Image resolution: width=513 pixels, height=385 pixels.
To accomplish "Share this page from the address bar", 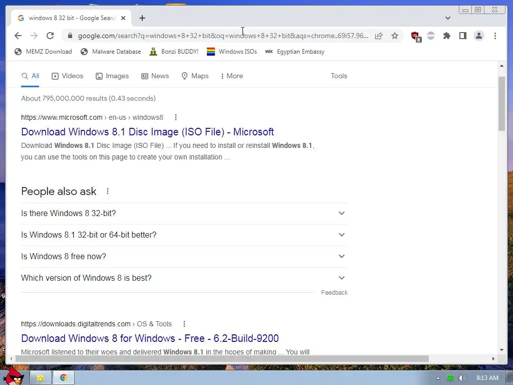I will [379, 36].
